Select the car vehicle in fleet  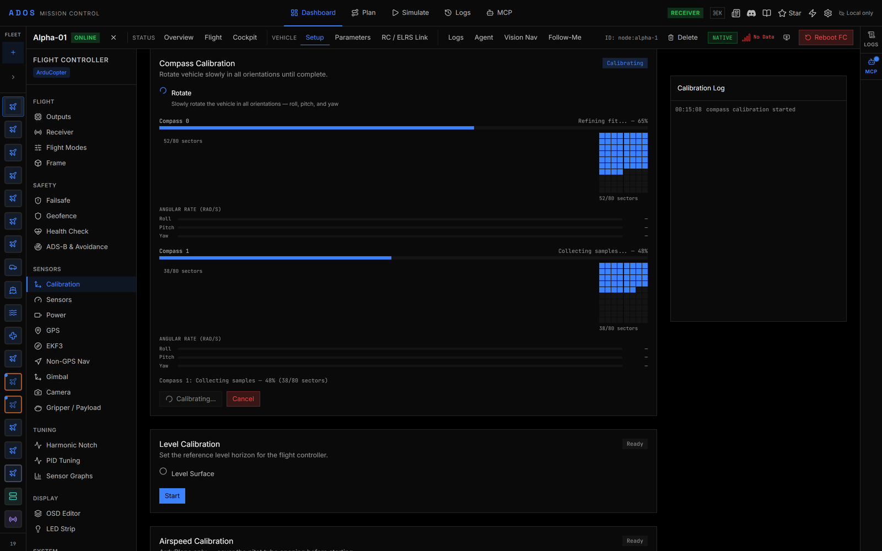click(x=13, y=267)
